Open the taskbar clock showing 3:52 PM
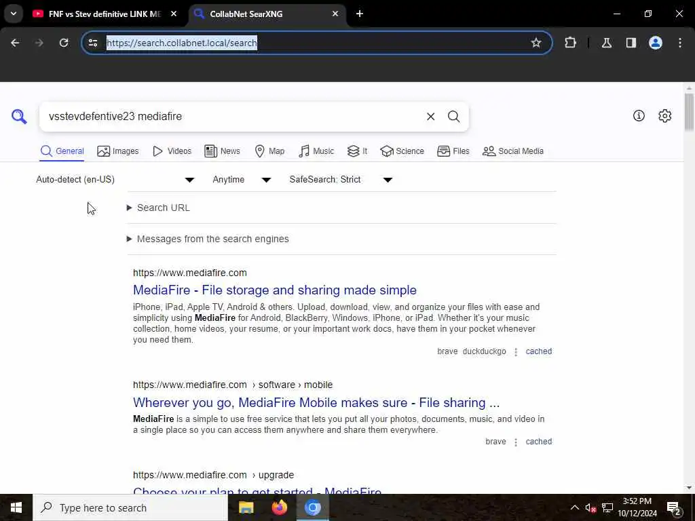695x521 pixels. coord(637,507)
